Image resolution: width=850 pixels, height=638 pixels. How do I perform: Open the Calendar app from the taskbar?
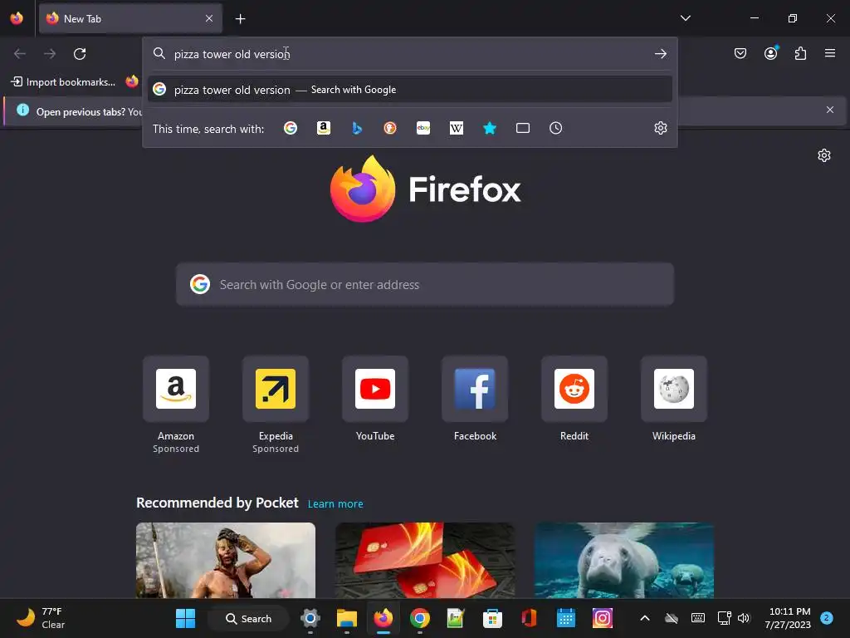click(x=565, y=618)
